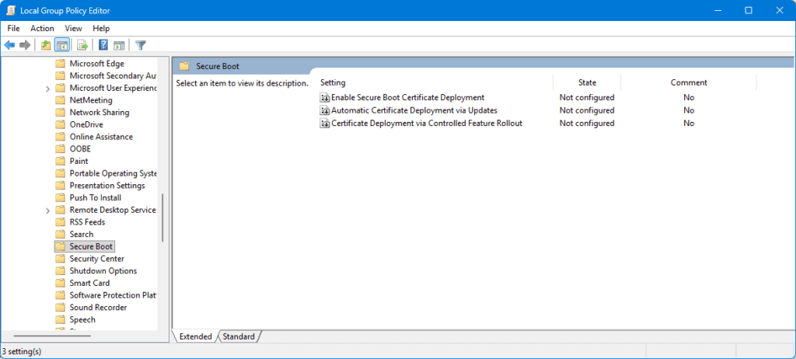The height and width of the screenshot is (359, 796).
Task: Sort by the Setting column header
Action: (435, 82)
